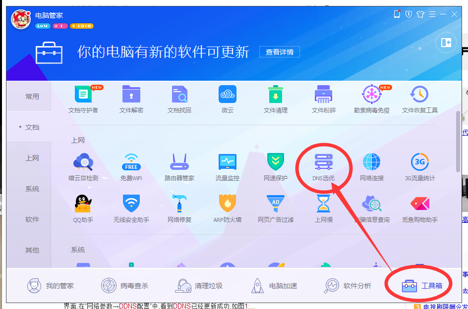Open 清理垃圾 junk cleanup
The height and width of the screenshot is (309, 468).
(x=199, y=285)
